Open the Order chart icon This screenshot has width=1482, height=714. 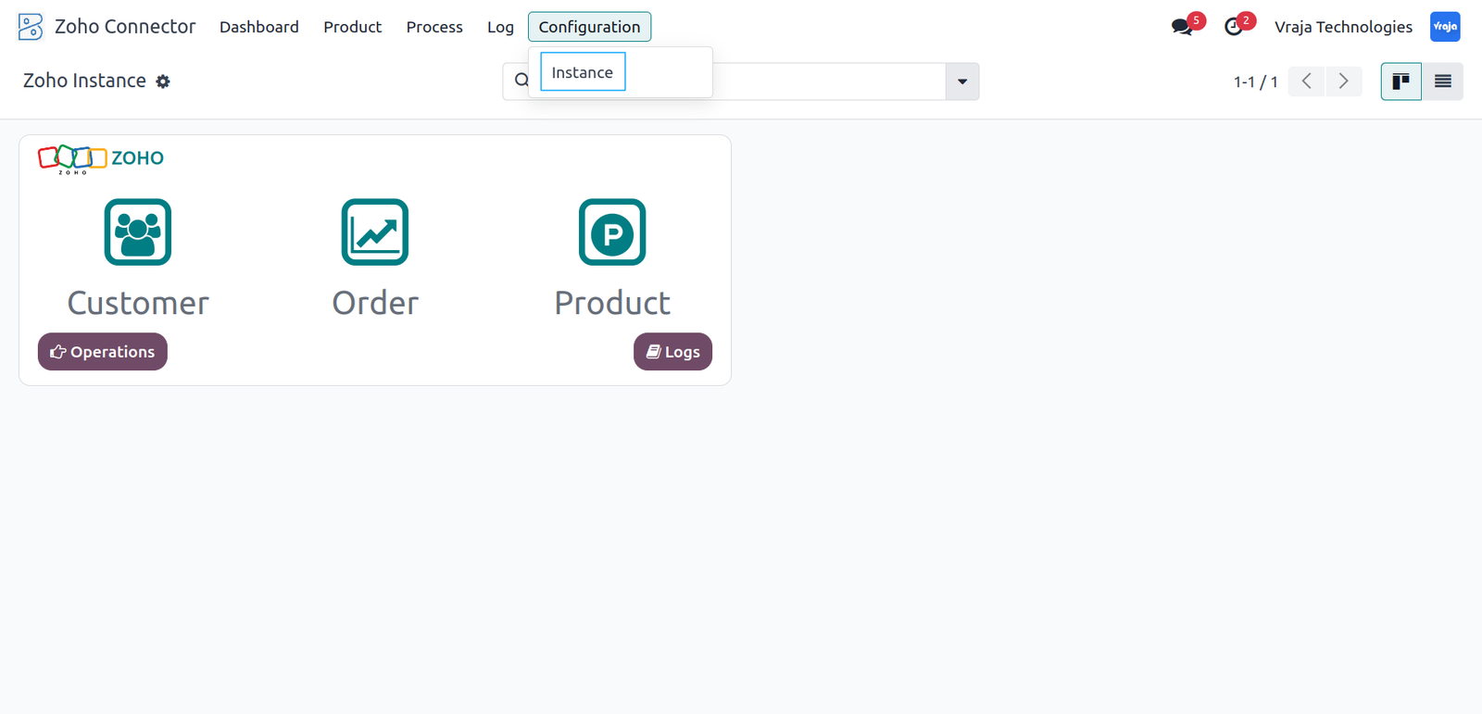tap(375, 232)
